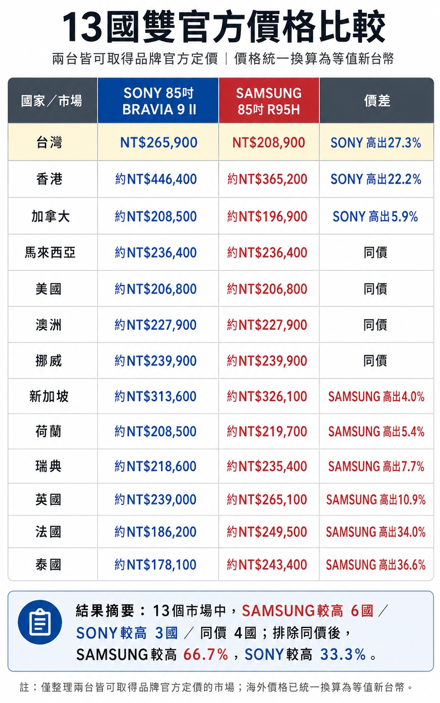Click the SONY 高出27.3% cell
Screen dimensions: 440x703
click(376, 143)
